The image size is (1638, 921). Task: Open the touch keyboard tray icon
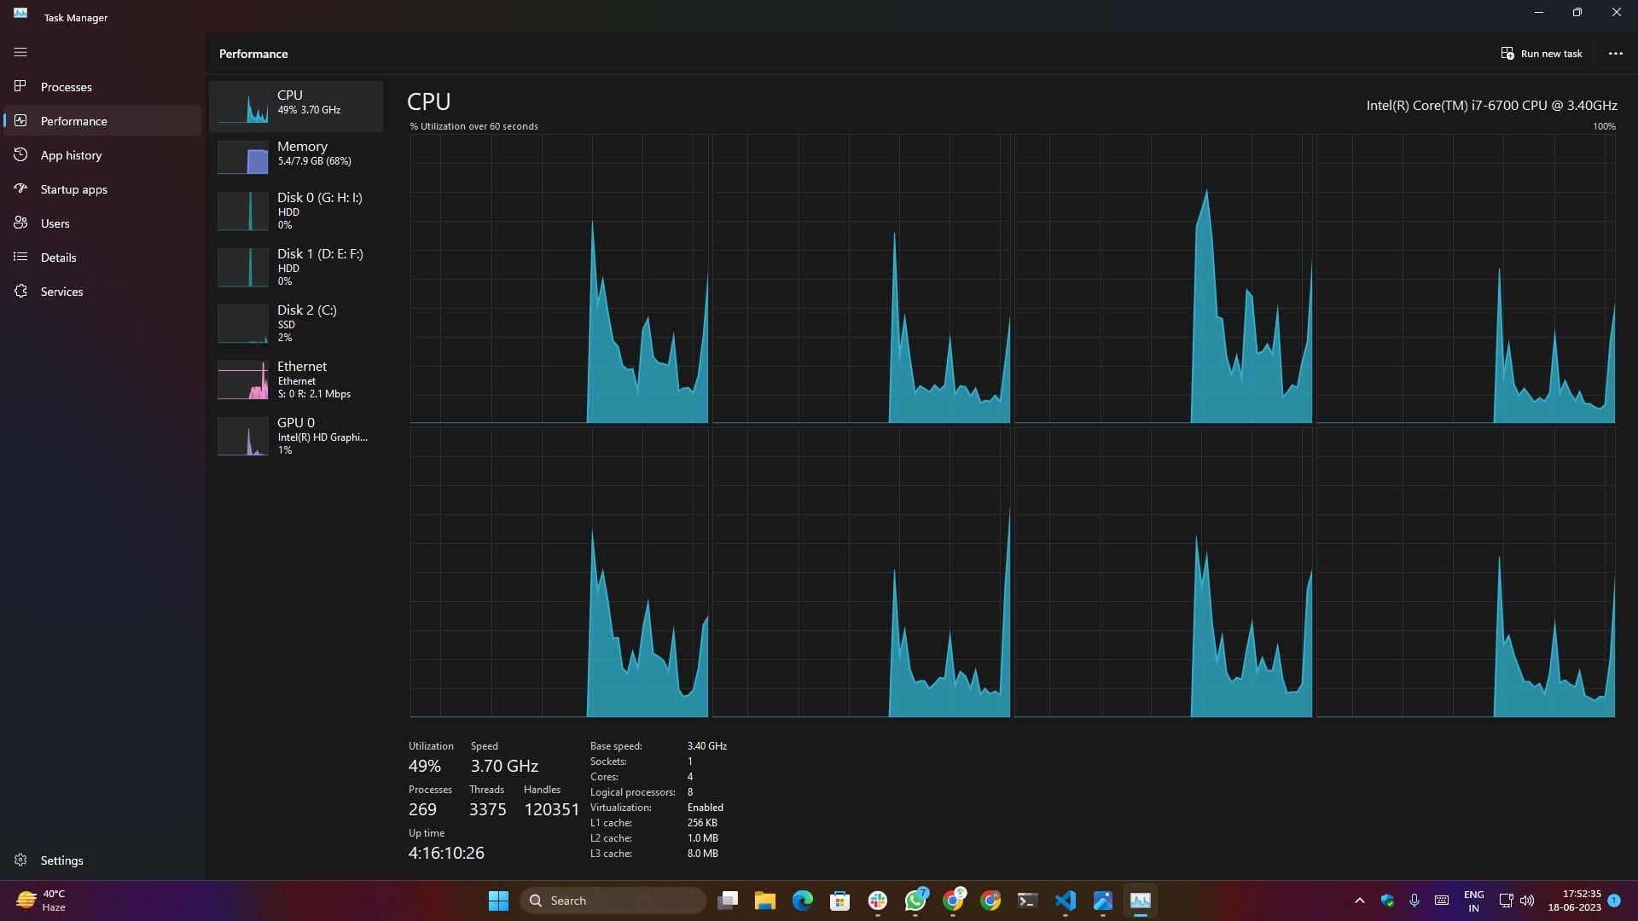(1442, 901)
